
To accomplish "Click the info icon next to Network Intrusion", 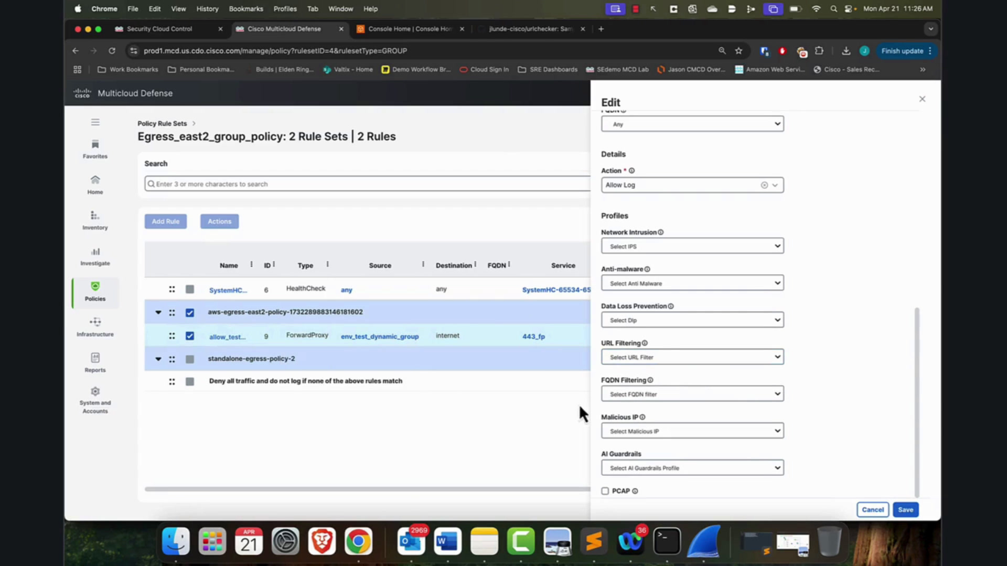I will click(x=661, y=232).
